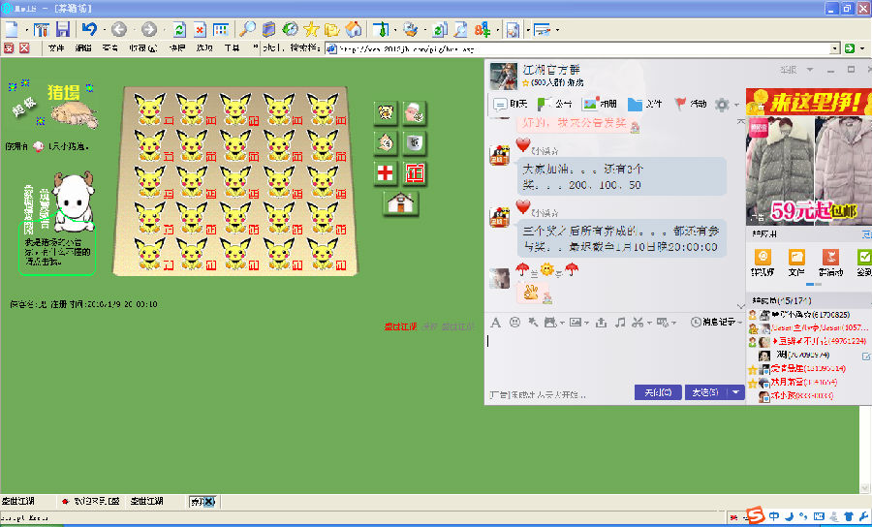Open the address bar dropdown arrow
The height and width of the screenshot is (527, 872).
pyautogui.click(x=835, y=48)
